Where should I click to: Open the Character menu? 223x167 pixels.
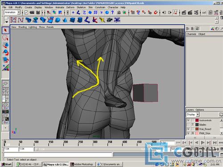click(x=113, y=7)
